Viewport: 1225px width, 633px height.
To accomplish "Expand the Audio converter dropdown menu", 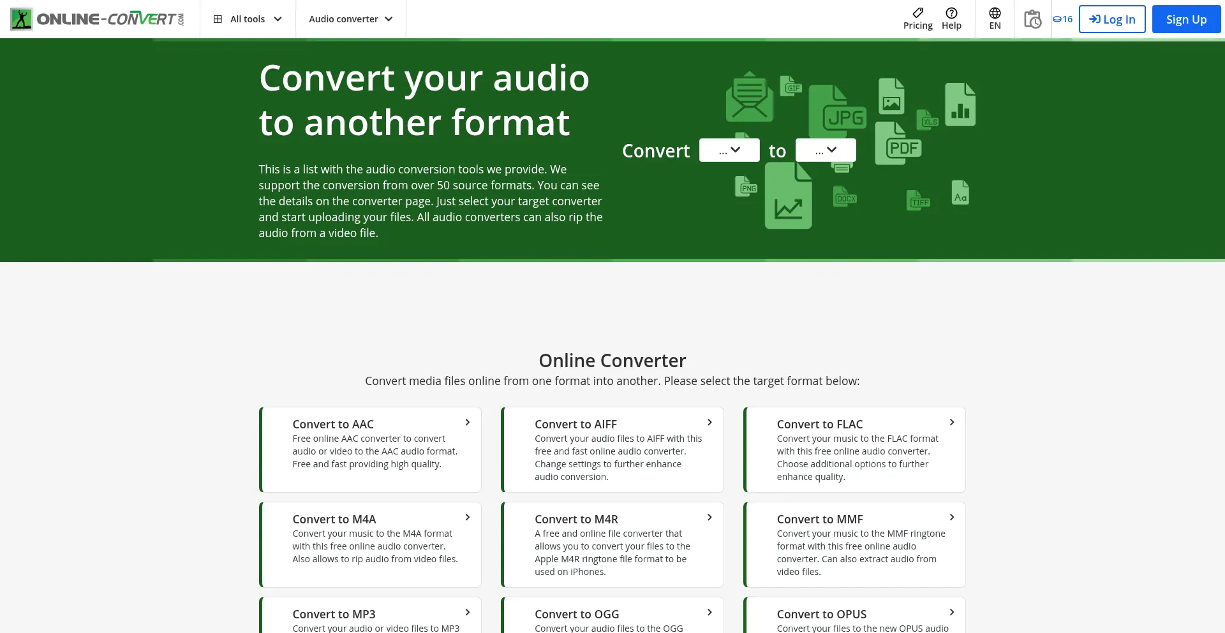I will (350, 19).
